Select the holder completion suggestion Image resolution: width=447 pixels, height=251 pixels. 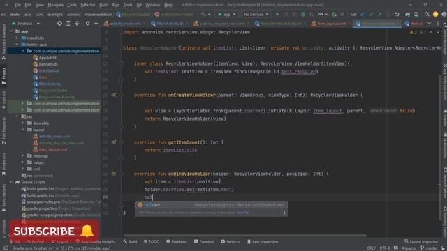tap(211, 204)
